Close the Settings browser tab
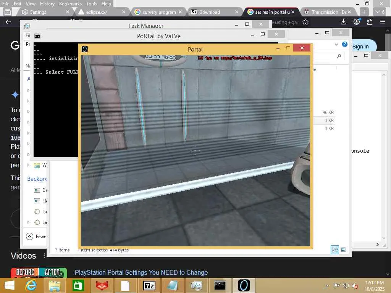Screen dimensions: 391x293 tap(68, 12)
